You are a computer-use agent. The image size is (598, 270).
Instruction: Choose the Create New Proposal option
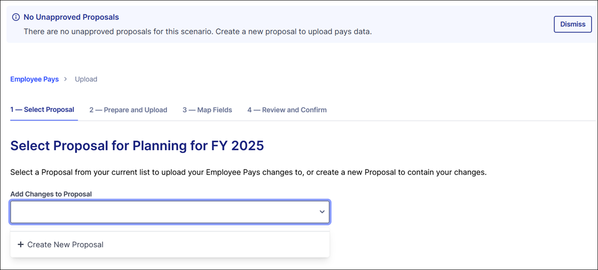[65, 245]
